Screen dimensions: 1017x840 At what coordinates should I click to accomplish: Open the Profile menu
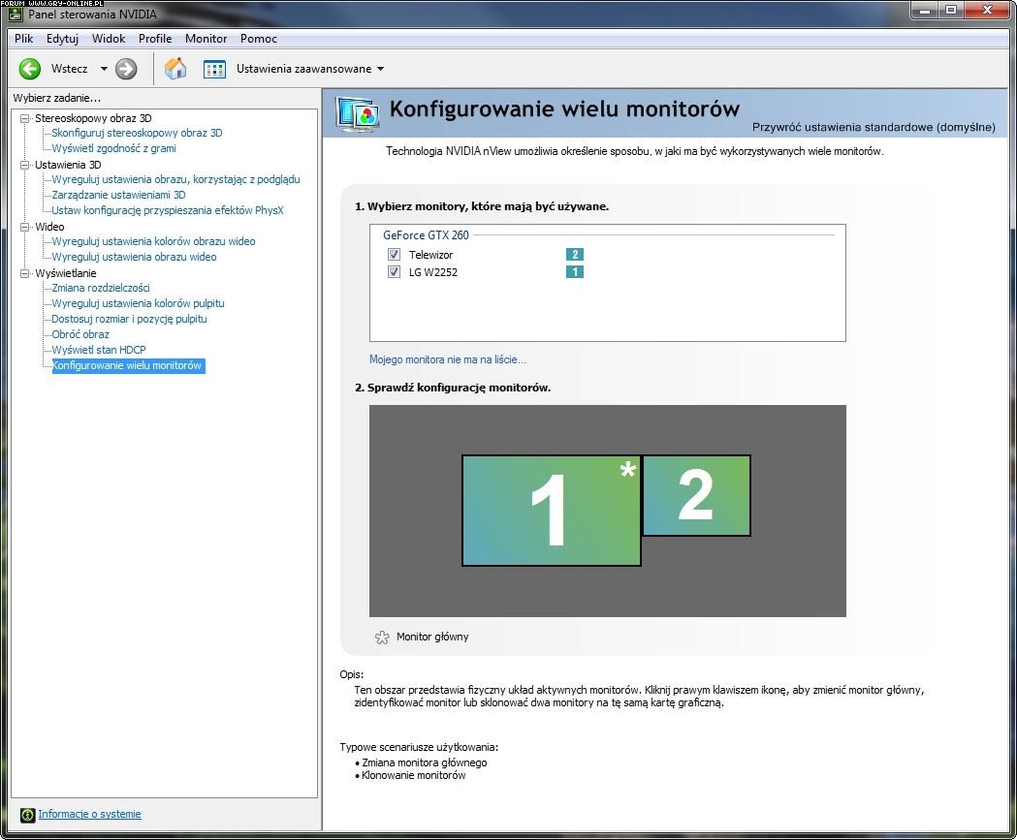(155, 38)
